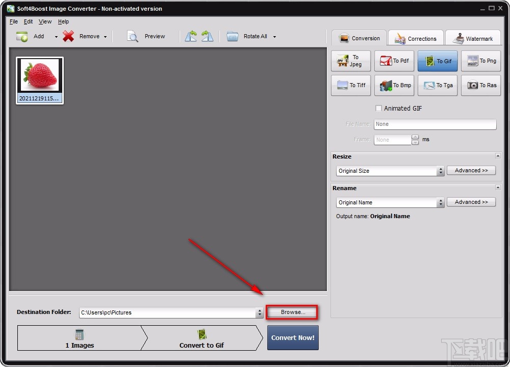Click the Gif icon above Convert to Gif
The image size is (510, 367).
point(202,334)
